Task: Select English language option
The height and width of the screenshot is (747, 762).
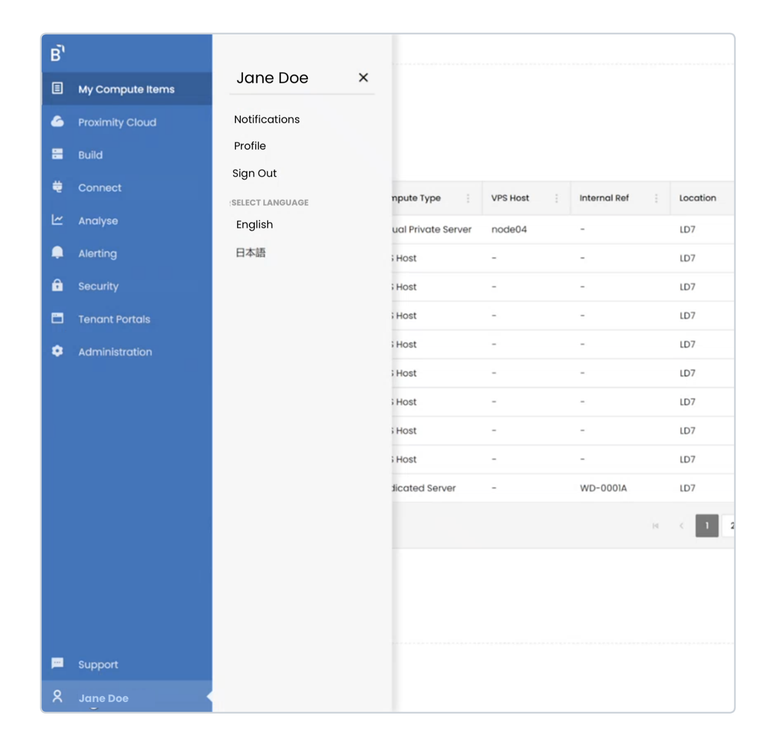Action: (255, 225)
